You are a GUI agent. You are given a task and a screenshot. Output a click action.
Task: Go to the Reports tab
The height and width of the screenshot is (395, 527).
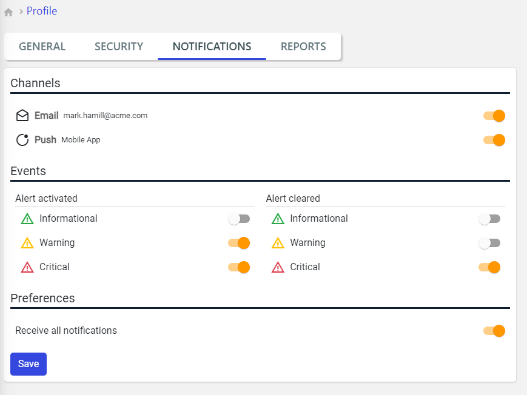pos(303,47)
